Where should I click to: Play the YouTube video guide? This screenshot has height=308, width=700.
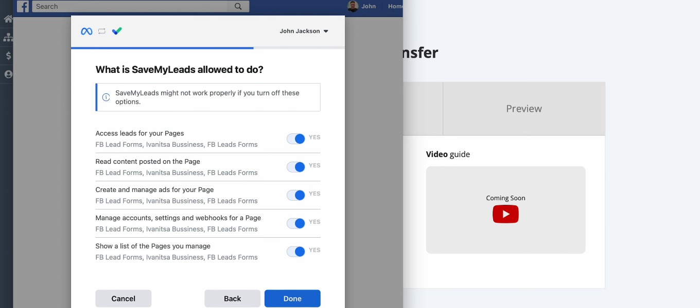point(505,214)
